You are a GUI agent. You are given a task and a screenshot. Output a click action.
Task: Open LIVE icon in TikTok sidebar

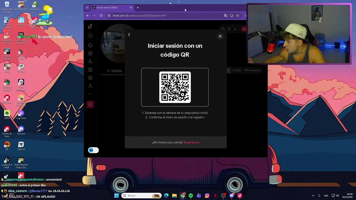(x=90, y=70)
